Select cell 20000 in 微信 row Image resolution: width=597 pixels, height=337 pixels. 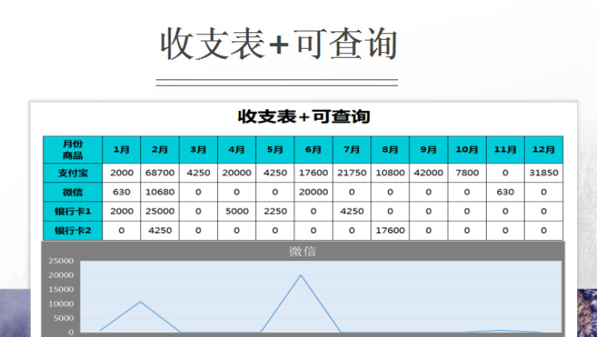(x=313, y=192)
